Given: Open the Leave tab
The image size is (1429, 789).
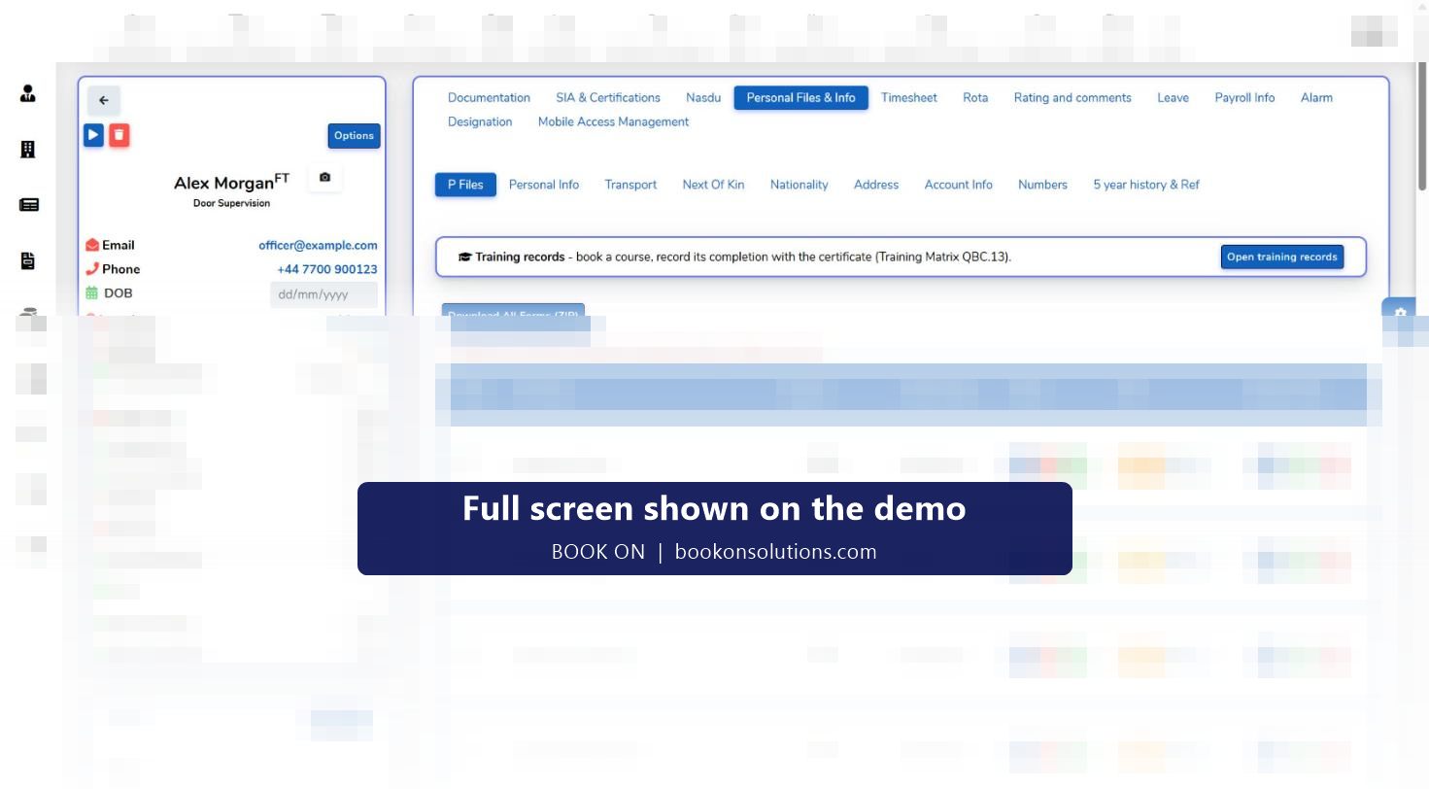Looking at the screenshot, I should pyautogui.click(x=1173, y=97).
